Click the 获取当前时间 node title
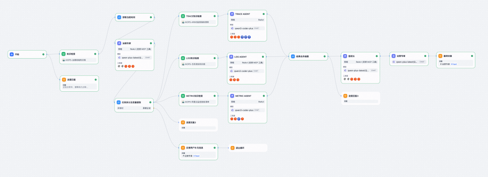The height and width of the screenshot is (177, 488). point(129,17)
